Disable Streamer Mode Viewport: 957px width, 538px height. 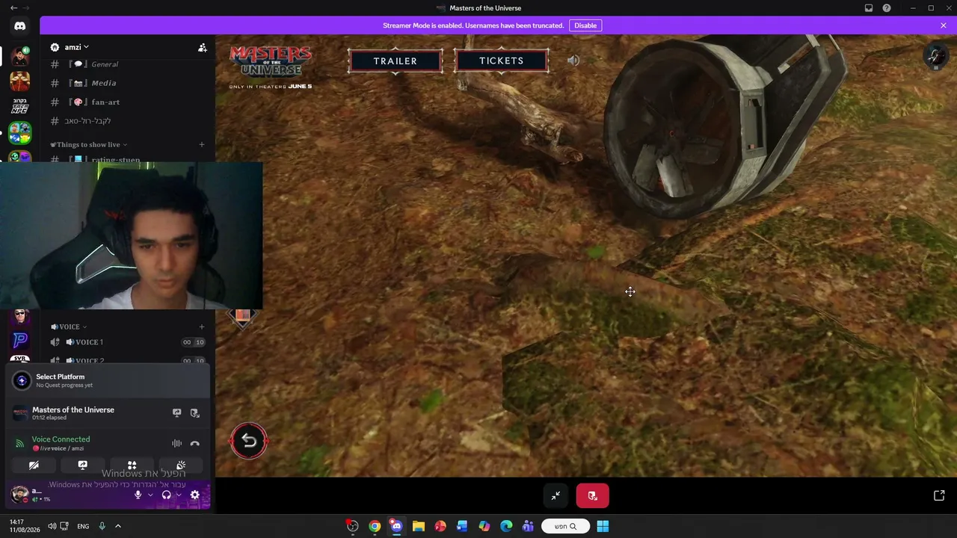tap(585, 25)
